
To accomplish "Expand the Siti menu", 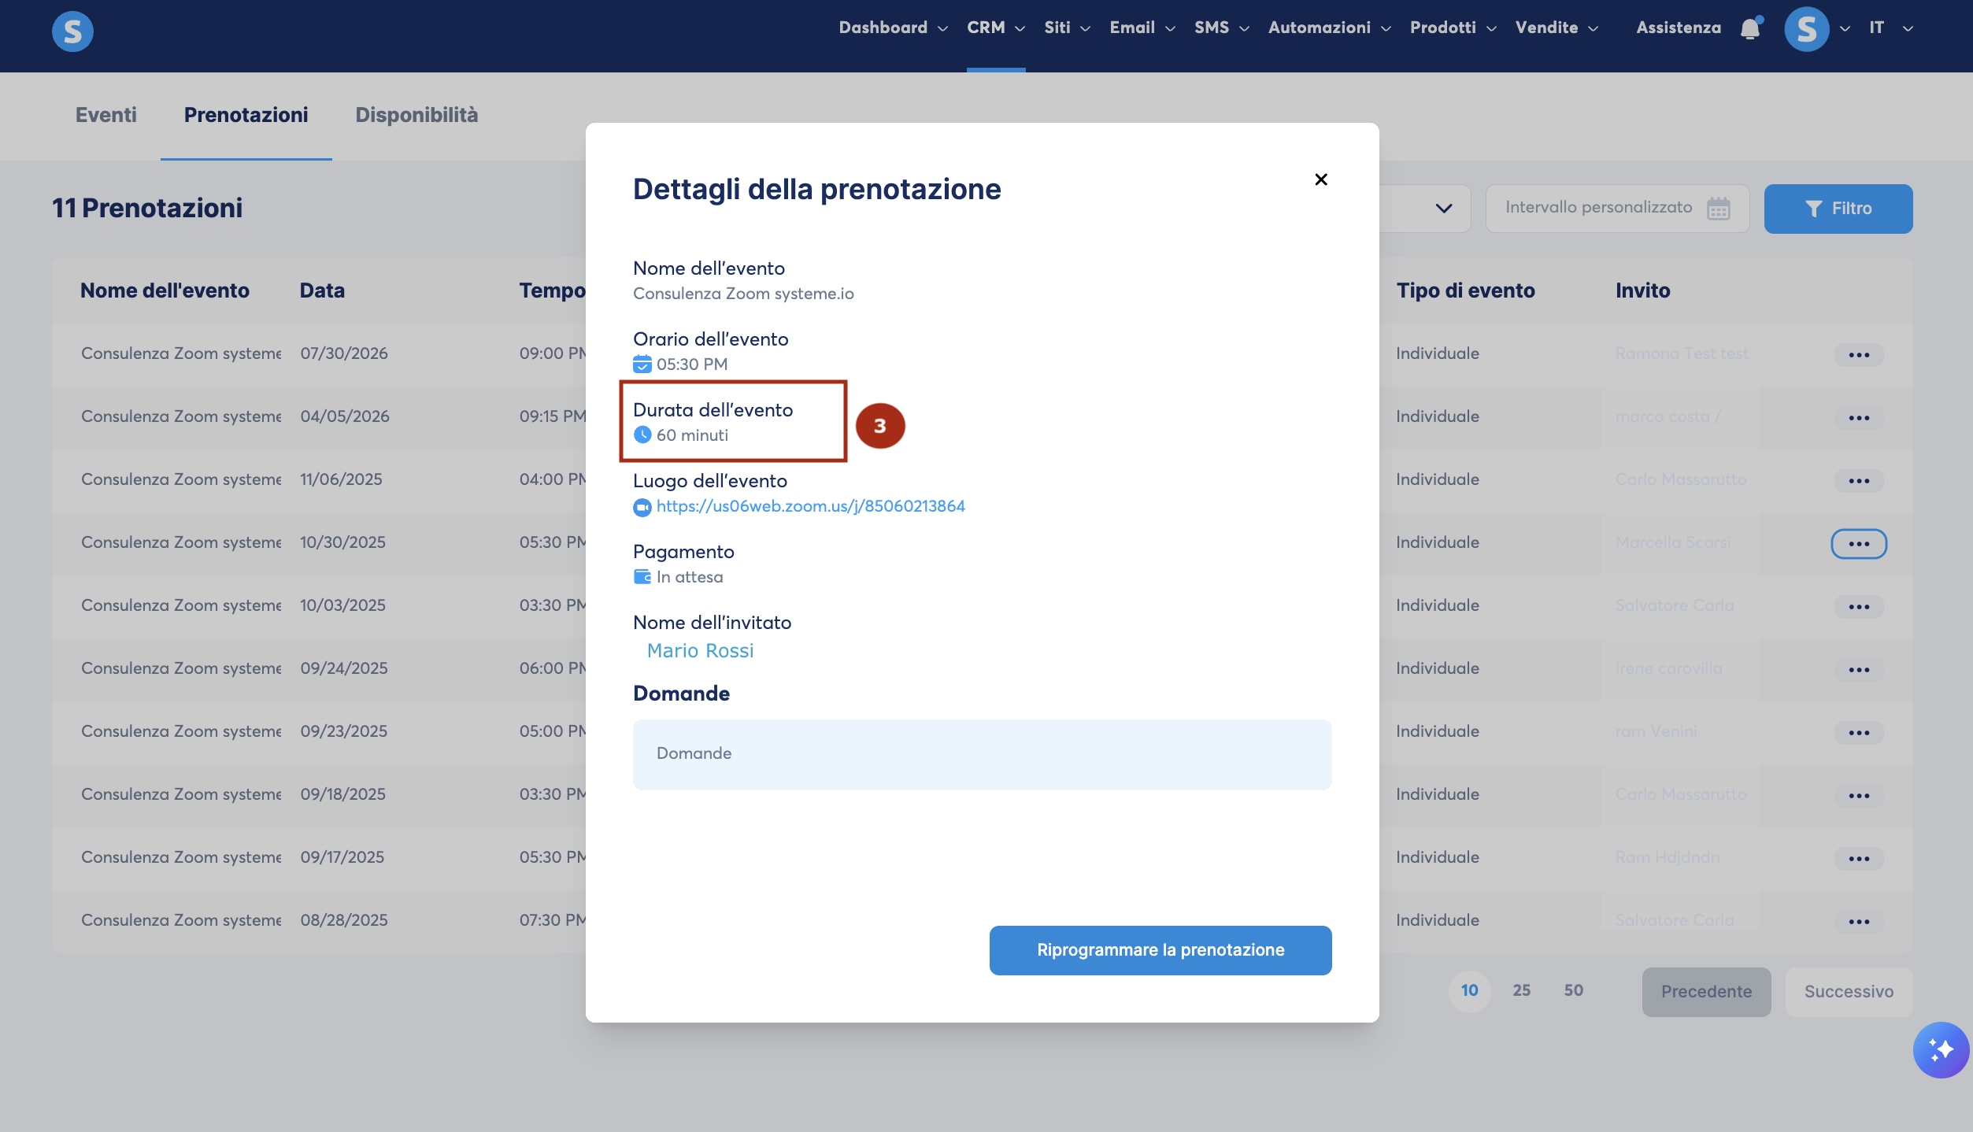I will point(1067,28).
